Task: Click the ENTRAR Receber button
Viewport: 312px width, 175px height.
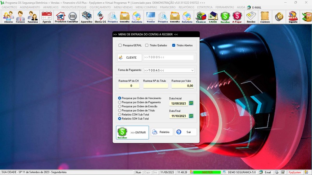Action: pyautogui.click(x=132, y=132)
